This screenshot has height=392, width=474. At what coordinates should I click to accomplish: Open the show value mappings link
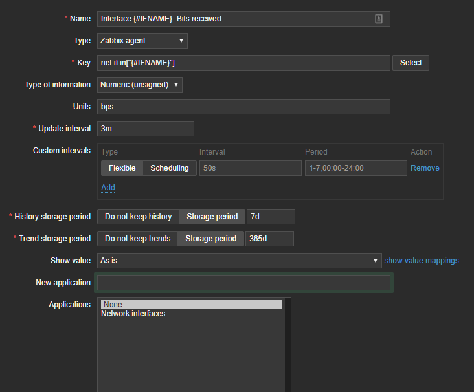pos(421,261)
